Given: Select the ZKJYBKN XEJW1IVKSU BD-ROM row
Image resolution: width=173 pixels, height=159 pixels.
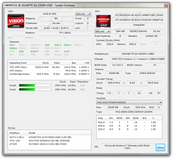Looking at the screenshot, I should (49, 144).
